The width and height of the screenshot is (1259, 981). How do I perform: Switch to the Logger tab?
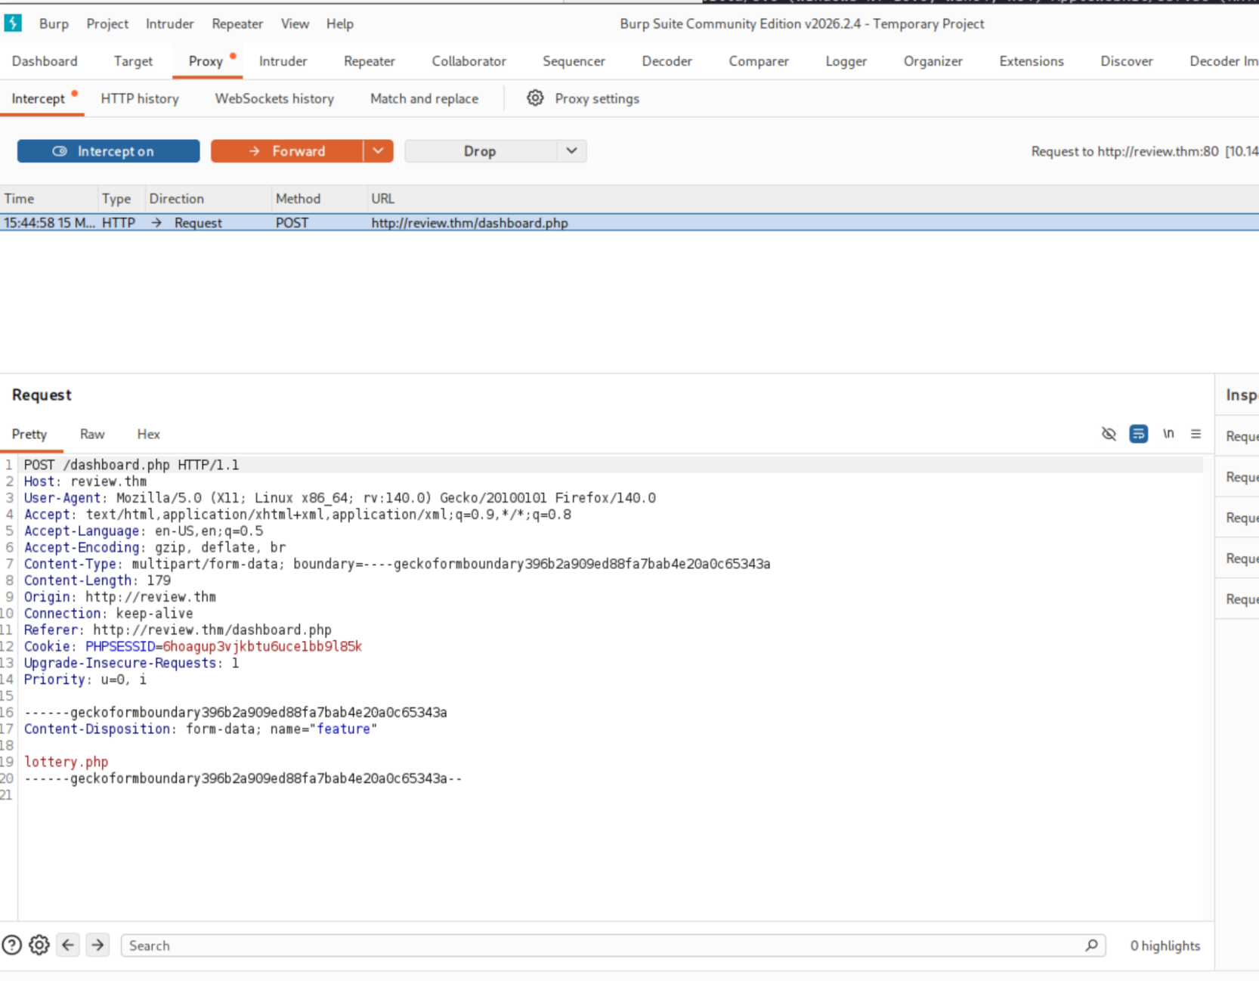coord(846,61)
